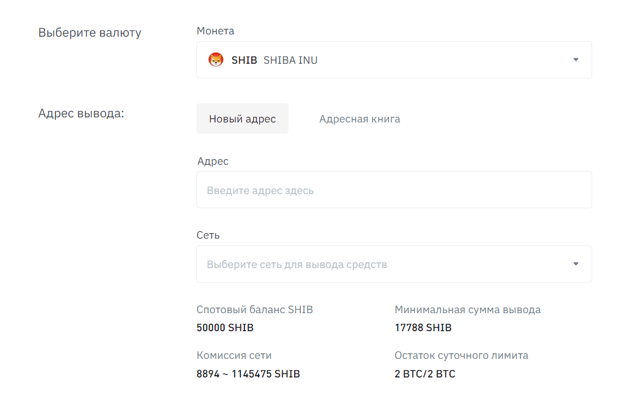Click the 2 BTC/2 BTC limit value

pos(425,374)
